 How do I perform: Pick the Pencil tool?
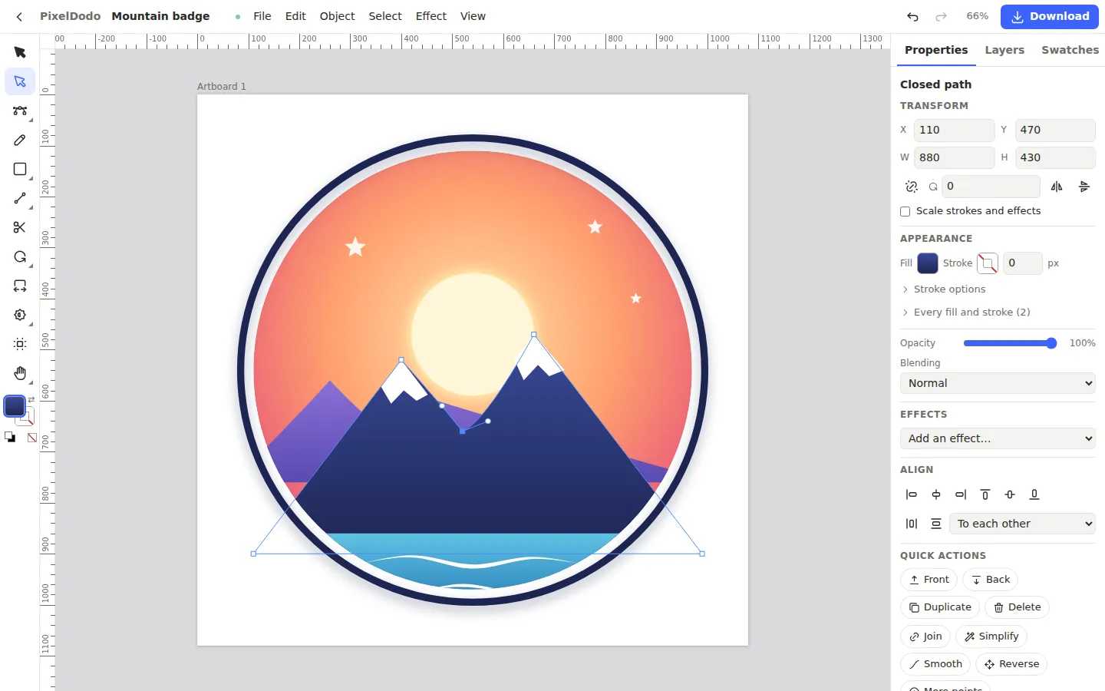(x=20, y=140)
